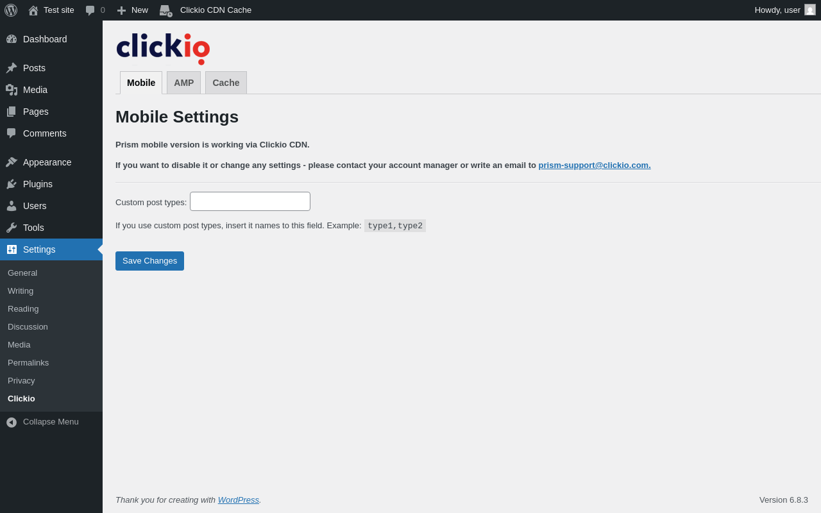Click the prism-support@clickio.com email link
This screenshot has height=513, width=821.
pyautogui.click(x=594, y=165)
